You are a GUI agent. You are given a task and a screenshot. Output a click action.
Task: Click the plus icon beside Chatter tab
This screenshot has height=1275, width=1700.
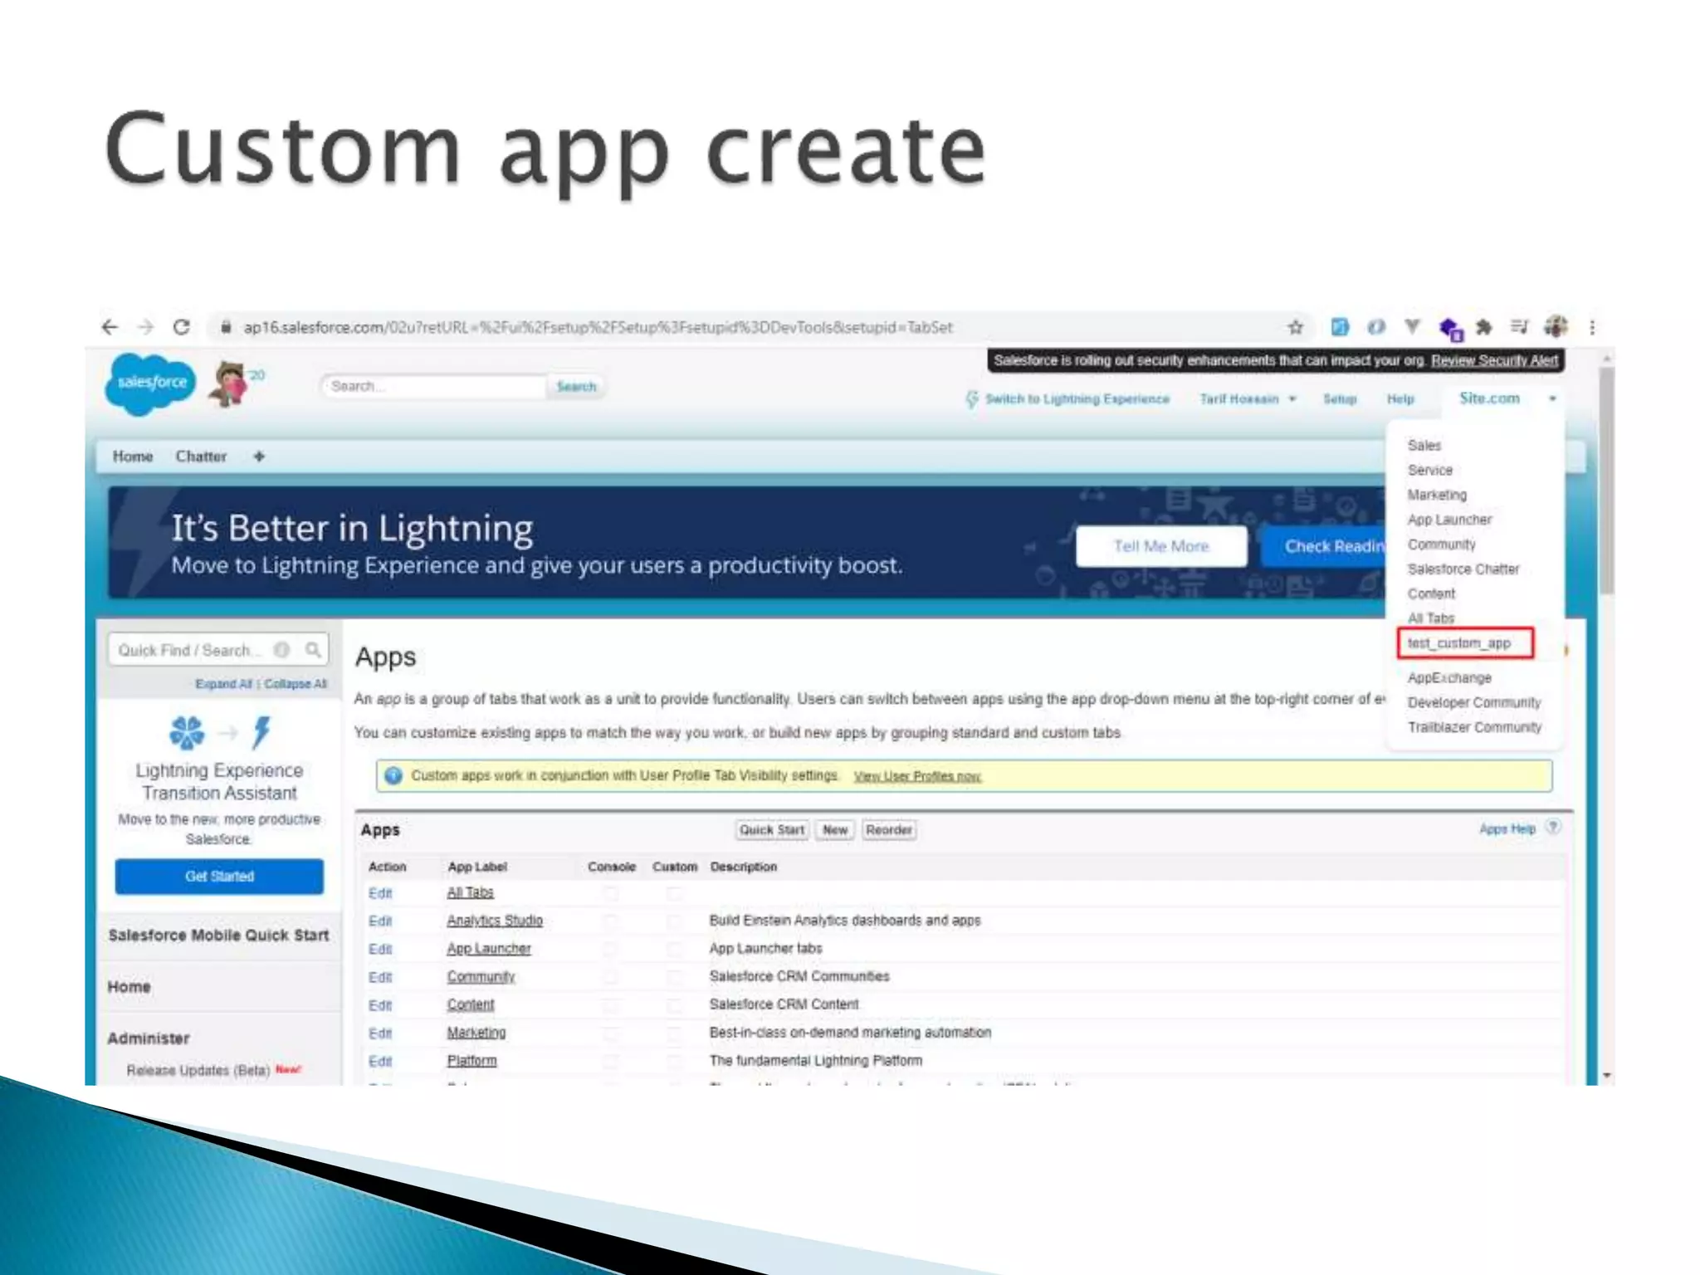tap(259, 457)
